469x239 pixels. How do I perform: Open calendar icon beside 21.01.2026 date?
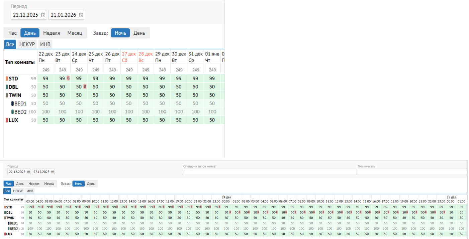tap(81, 15)
